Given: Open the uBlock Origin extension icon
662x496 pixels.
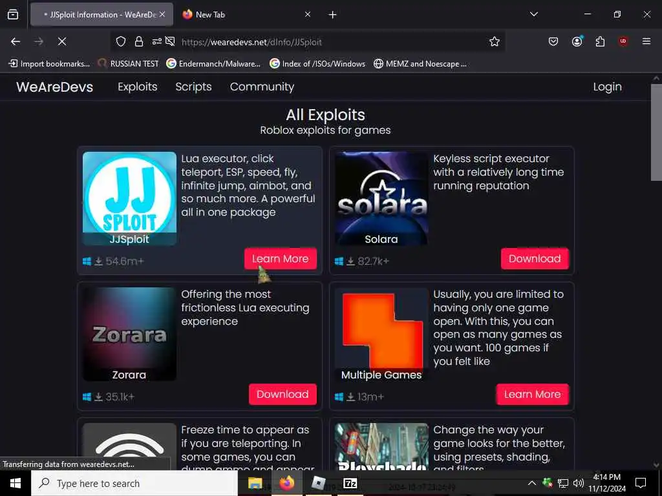Looking at the screenshot, I should click(x=623, y=41).
